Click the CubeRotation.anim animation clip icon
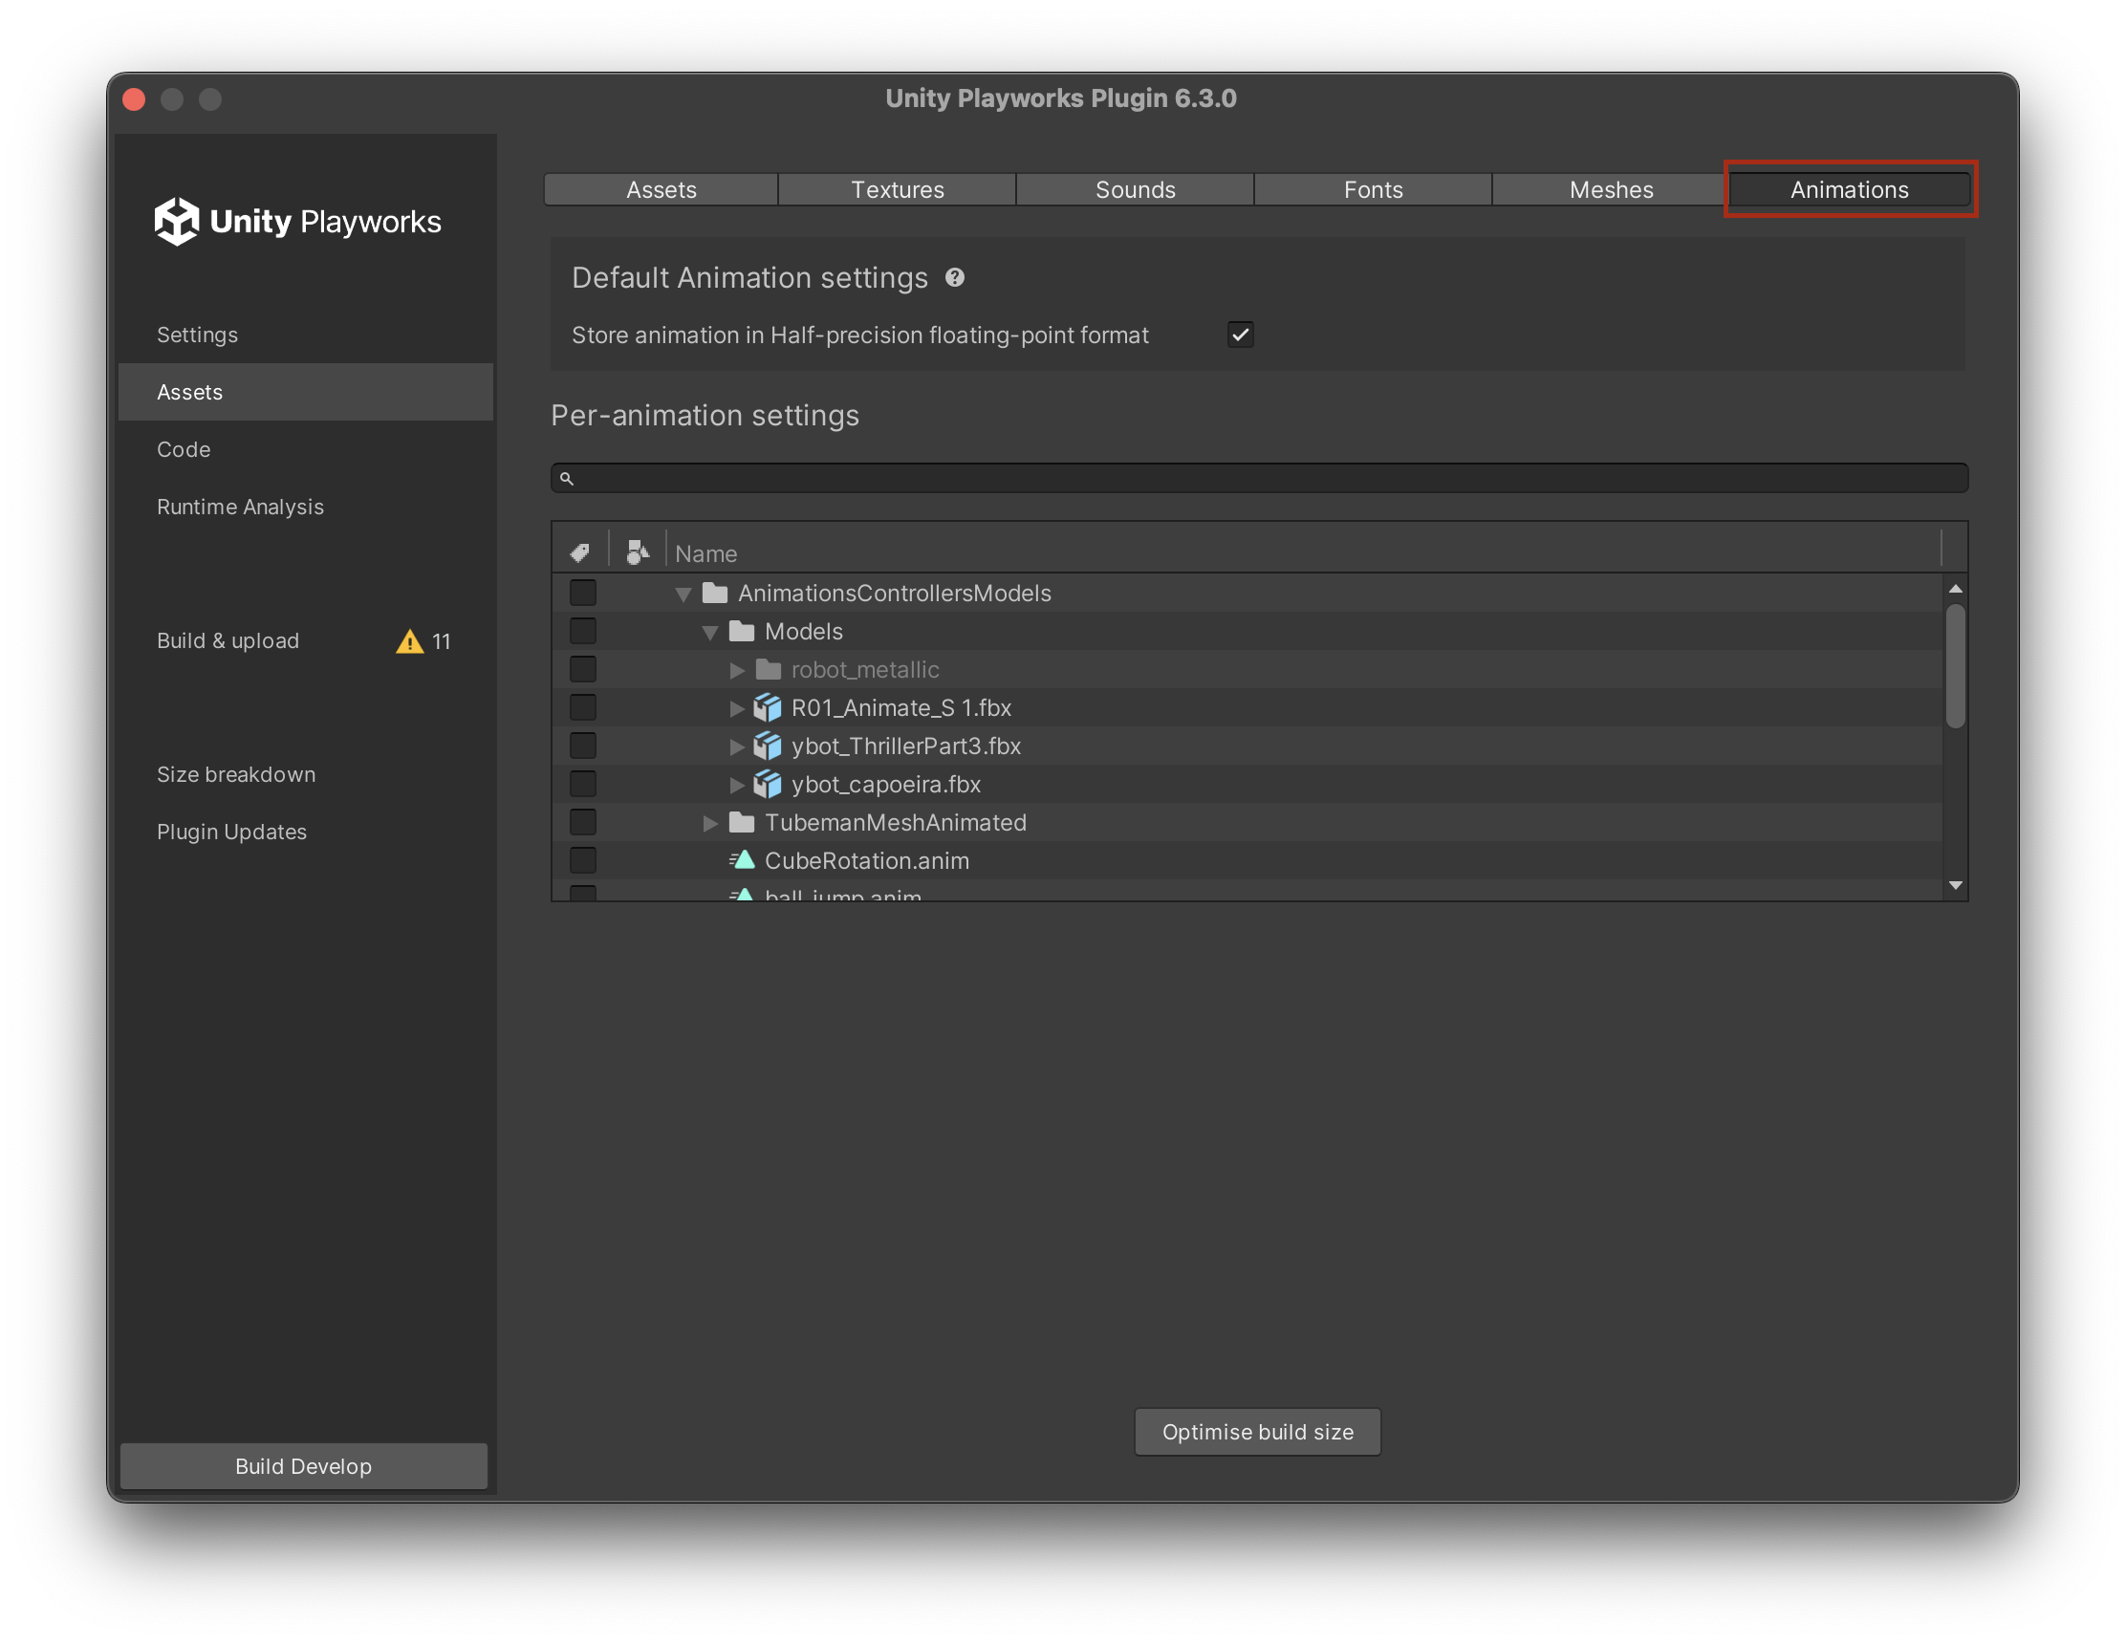Screen dimensions: 2126x1644 pos(742,860)
